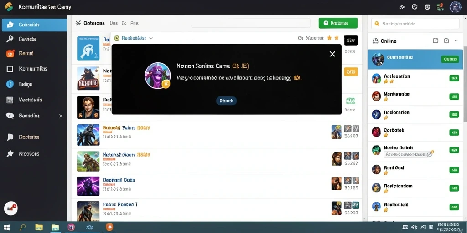The image size is (467, 233).
Task: Click the star icon beside 'Rreobors'
Action: coord(10,154)
